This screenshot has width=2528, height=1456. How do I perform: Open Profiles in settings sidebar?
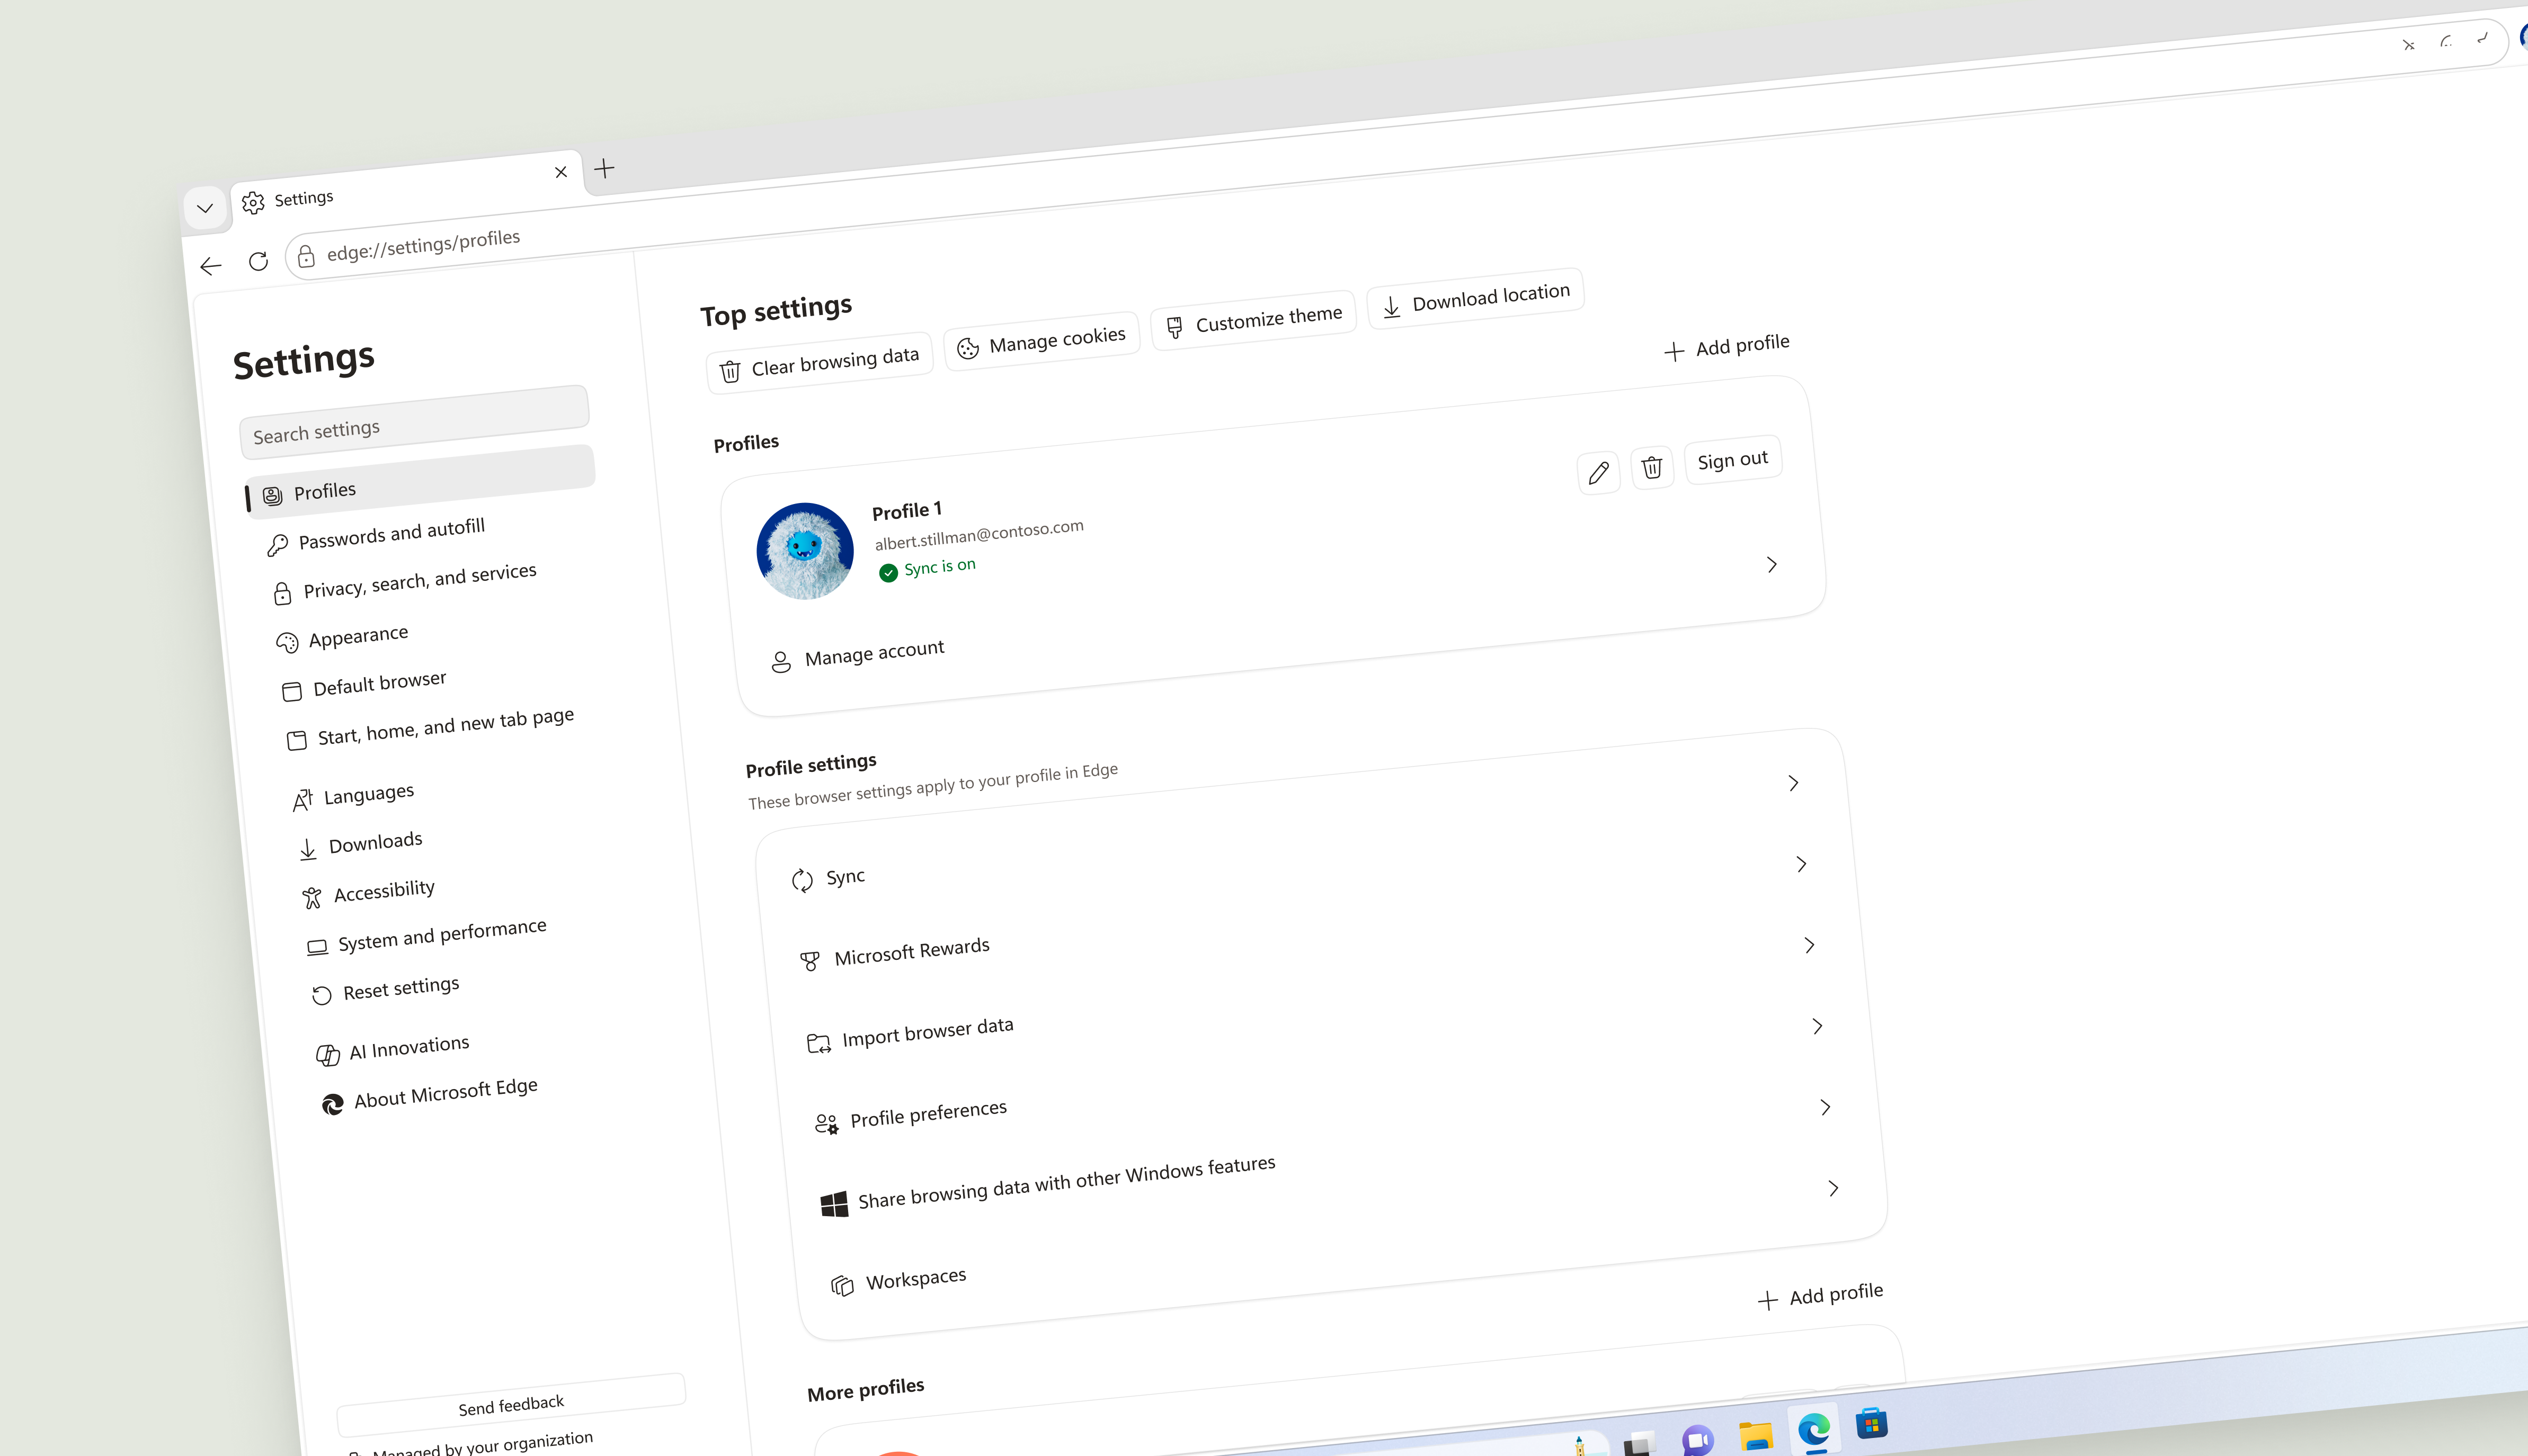420,482
